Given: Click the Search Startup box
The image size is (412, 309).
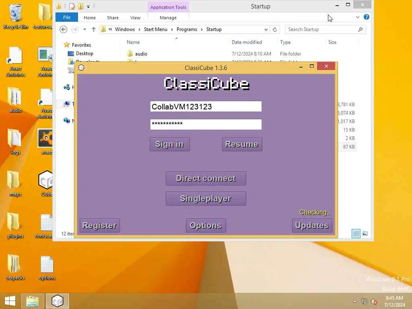Looking at the screenshot, I should 322,29.
